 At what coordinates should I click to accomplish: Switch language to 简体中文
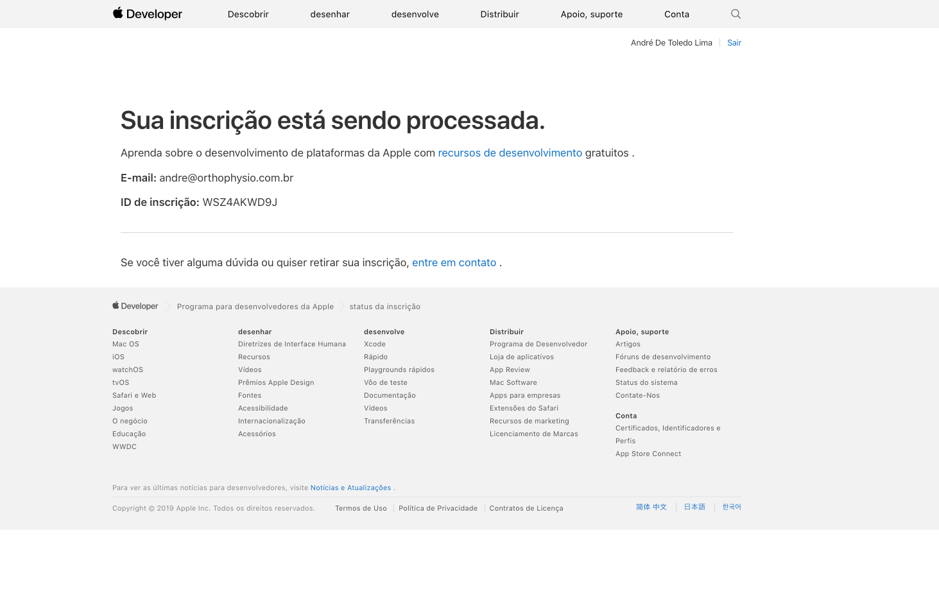pos(651,507)
